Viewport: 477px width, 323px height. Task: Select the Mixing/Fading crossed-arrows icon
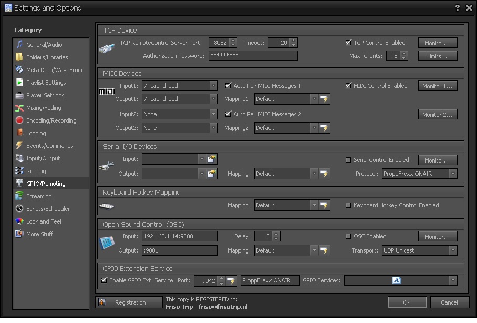(x=19, y=108)
